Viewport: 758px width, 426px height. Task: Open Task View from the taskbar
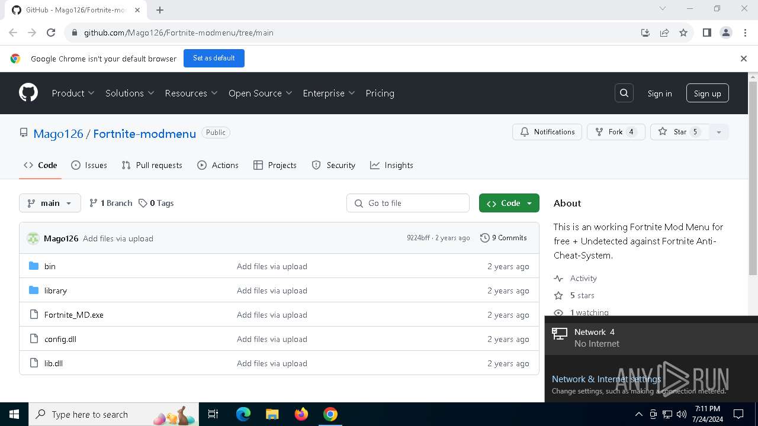point(213,414)
